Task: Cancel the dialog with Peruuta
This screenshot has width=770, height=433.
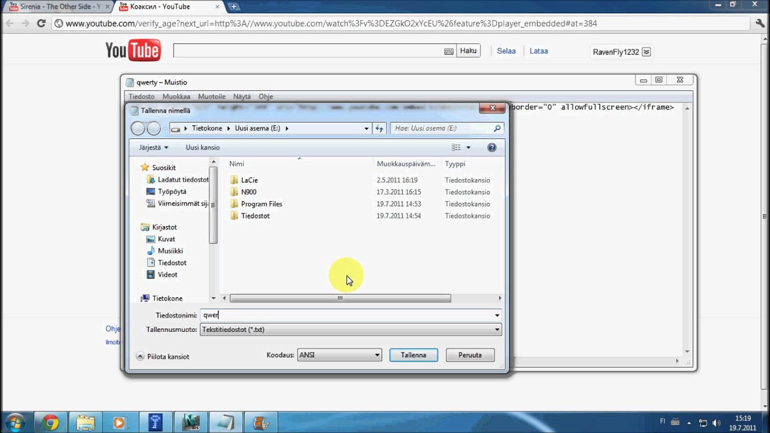Action: coord(470,355)
